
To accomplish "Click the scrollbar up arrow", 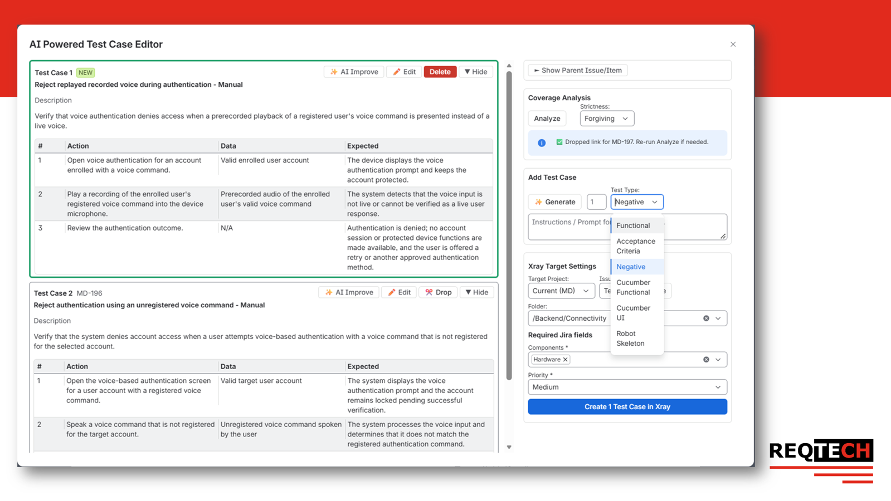I will click(x=509, y=66).
